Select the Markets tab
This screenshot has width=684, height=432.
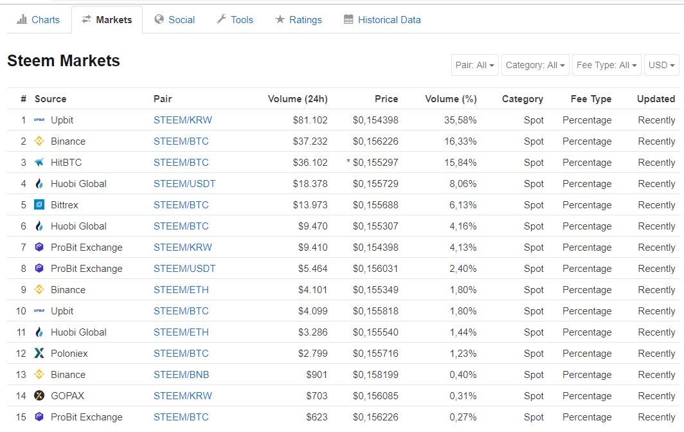[107, 20]
